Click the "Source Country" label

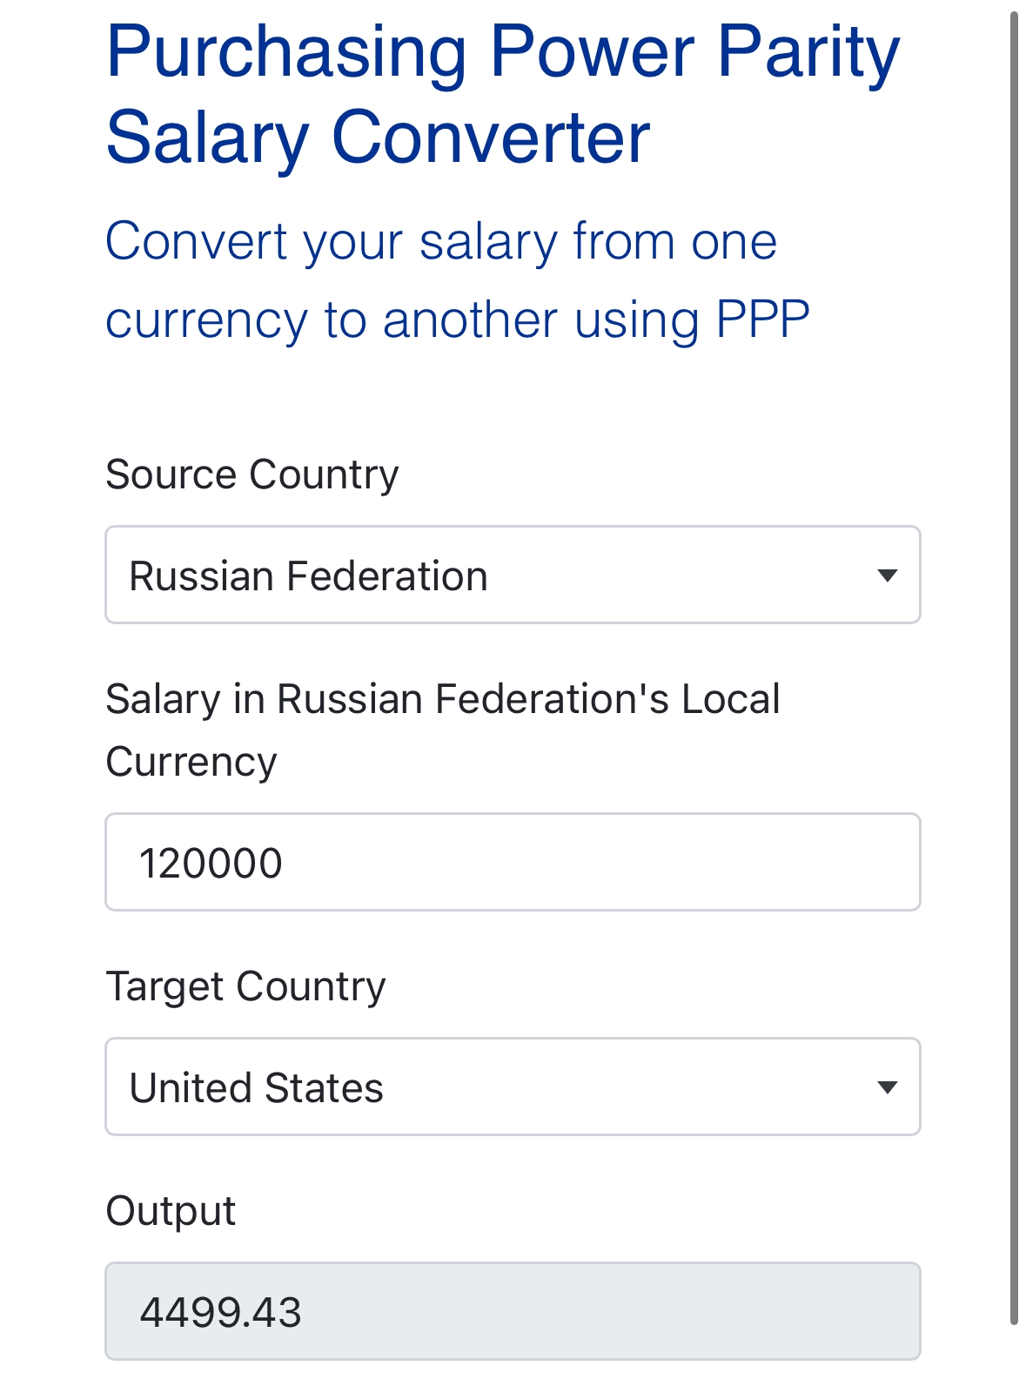coord(251,474)
